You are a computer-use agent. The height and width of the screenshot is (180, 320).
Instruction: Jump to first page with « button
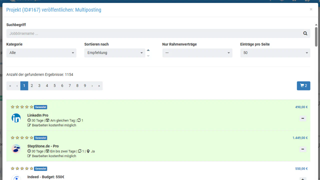point(10,86)
